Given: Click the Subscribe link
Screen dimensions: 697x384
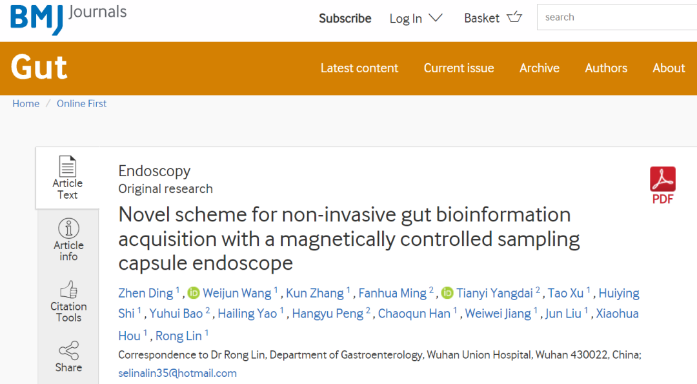Looking at the screenshot, I should [345, 18].
